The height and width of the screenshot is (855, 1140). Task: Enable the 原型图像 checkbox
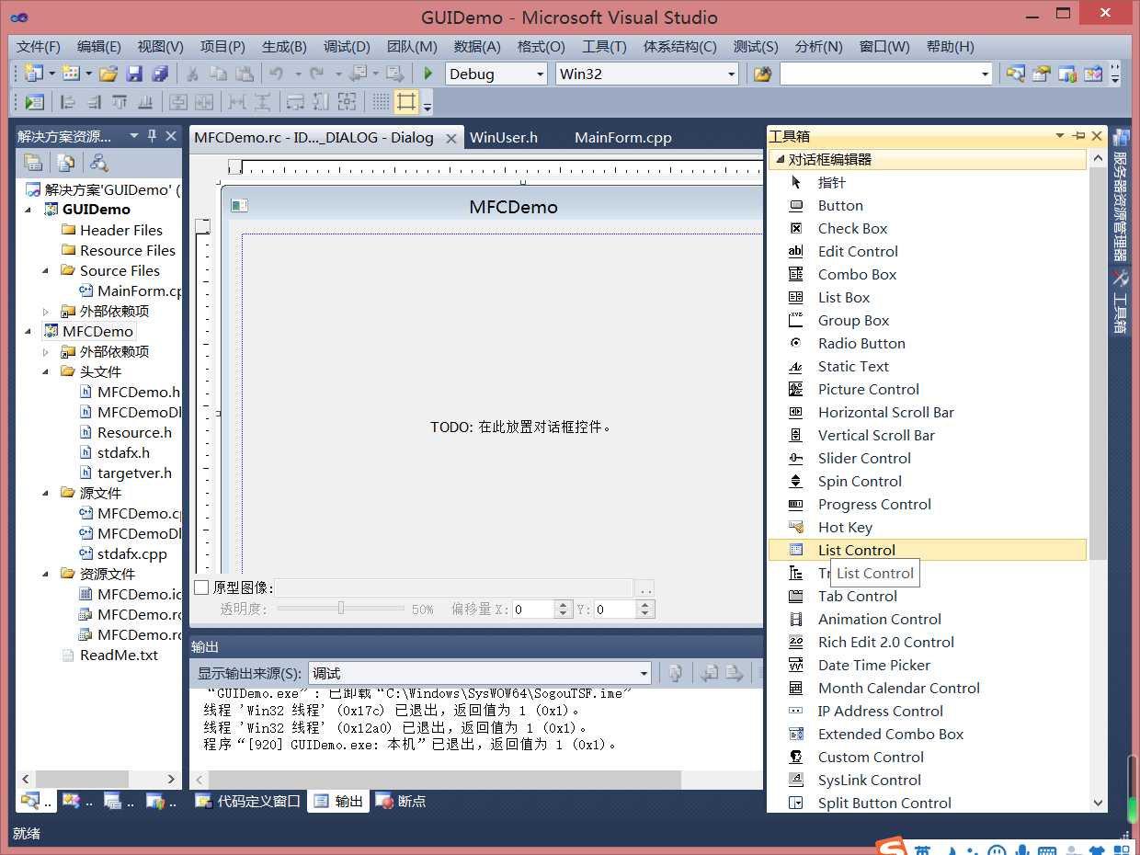click(201, 587)
